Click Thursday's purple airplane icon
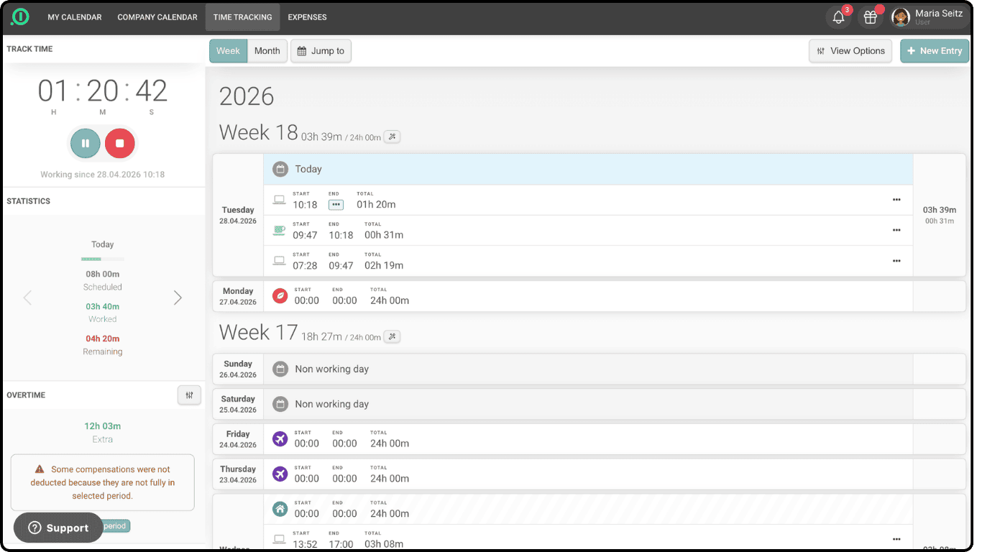The width and height of the screenshot is (982, 552). point(280,474)
